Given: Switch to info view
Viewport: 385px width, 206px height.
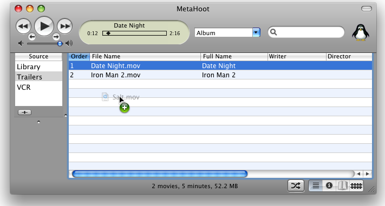Looking at the screenshot, I should [x=329, y=186].
